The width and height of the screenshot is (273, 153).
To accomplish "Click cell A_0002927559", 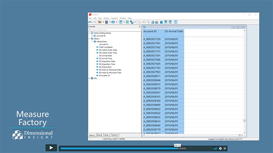I will (152, 39).
